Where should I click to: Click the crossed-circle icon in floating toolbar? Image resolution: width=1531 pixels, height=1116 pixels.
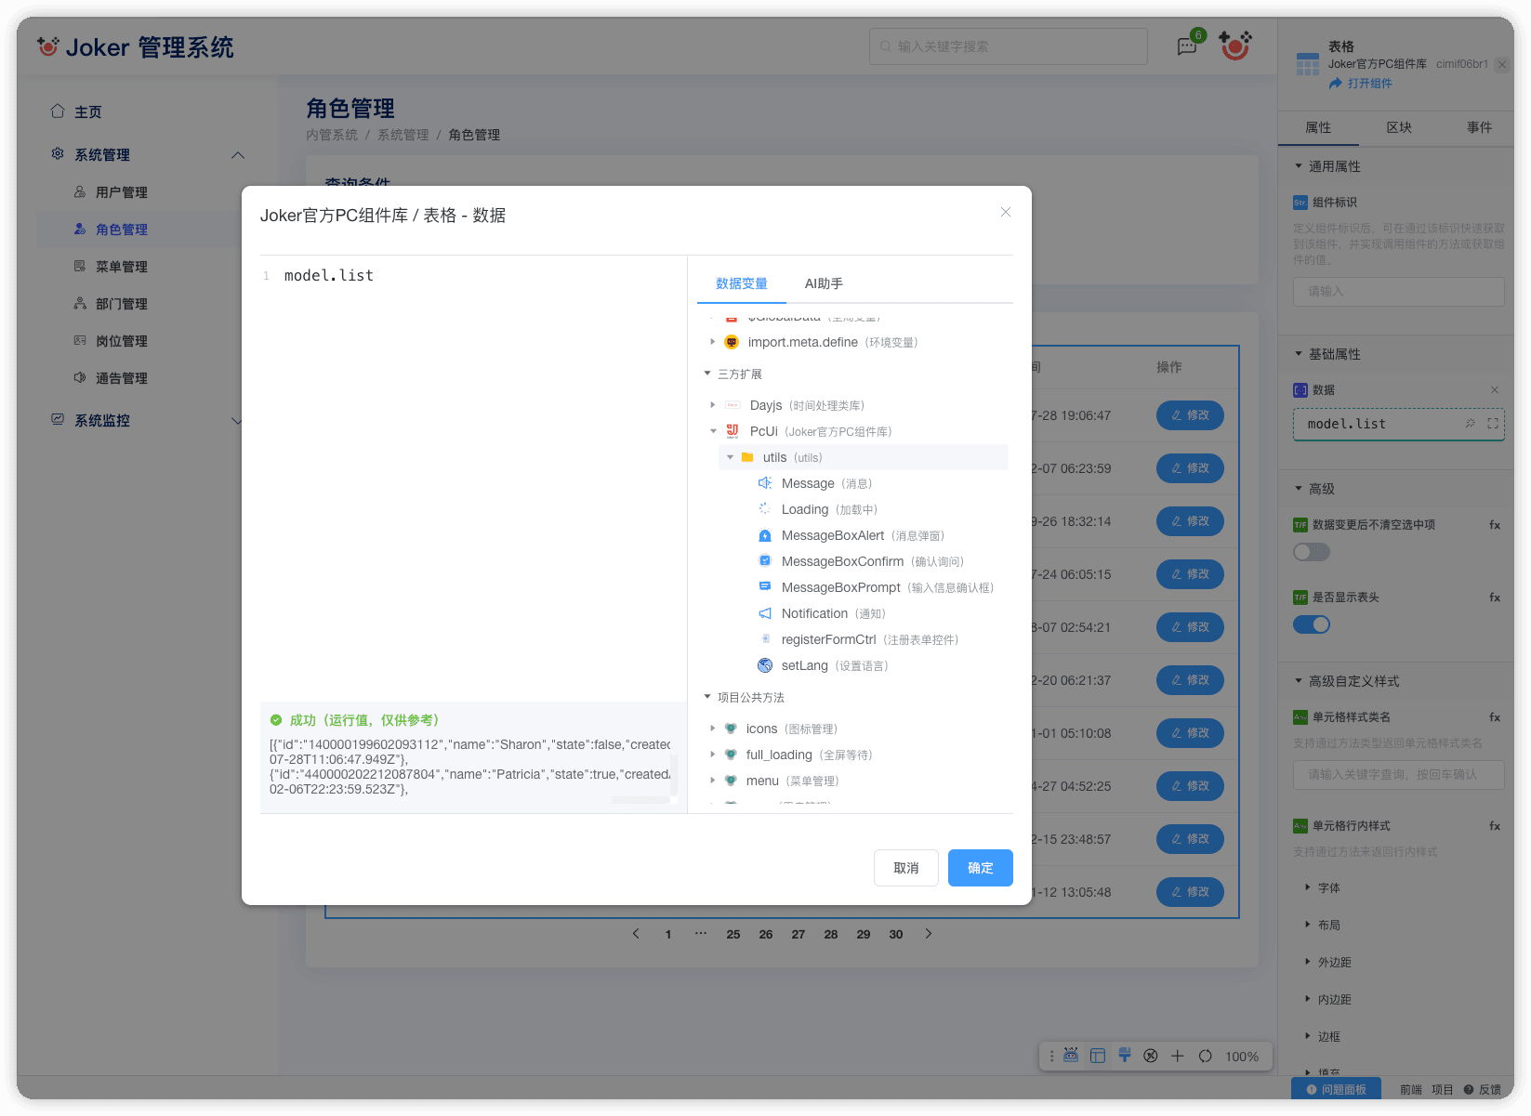click(1151, 1056)
